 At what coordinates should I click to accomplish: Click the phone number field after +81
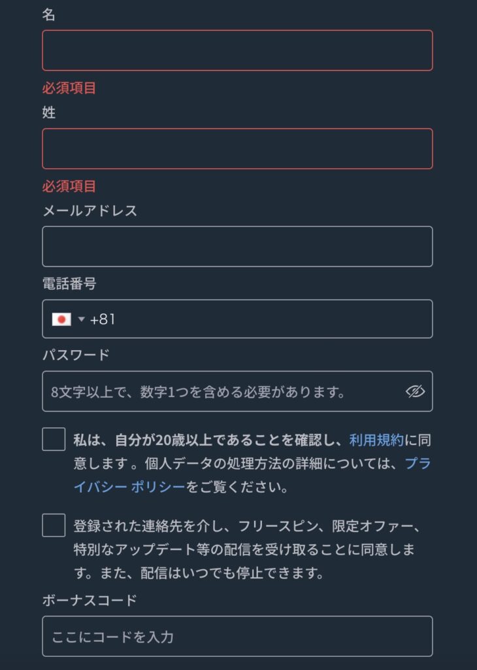tap(273, 319)
